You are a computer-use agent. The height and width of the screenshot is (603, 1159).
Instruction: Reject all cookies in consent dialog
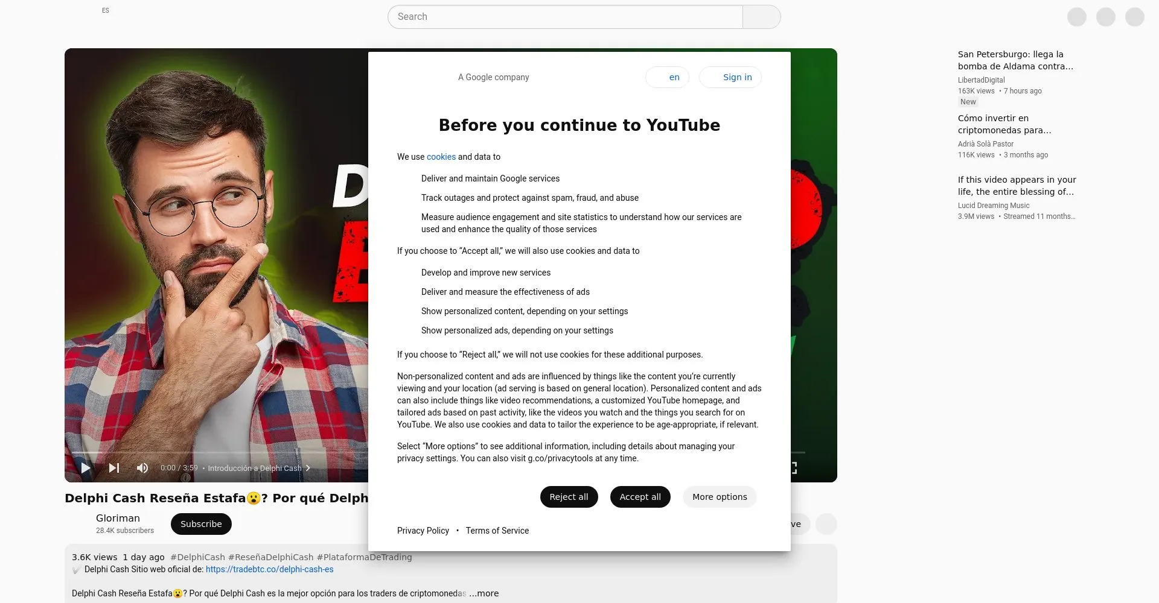click(x=569, y=497)
